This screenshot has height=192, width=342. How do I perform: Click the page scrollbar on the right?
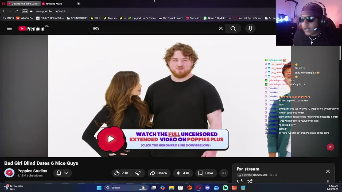click(340, 53)
